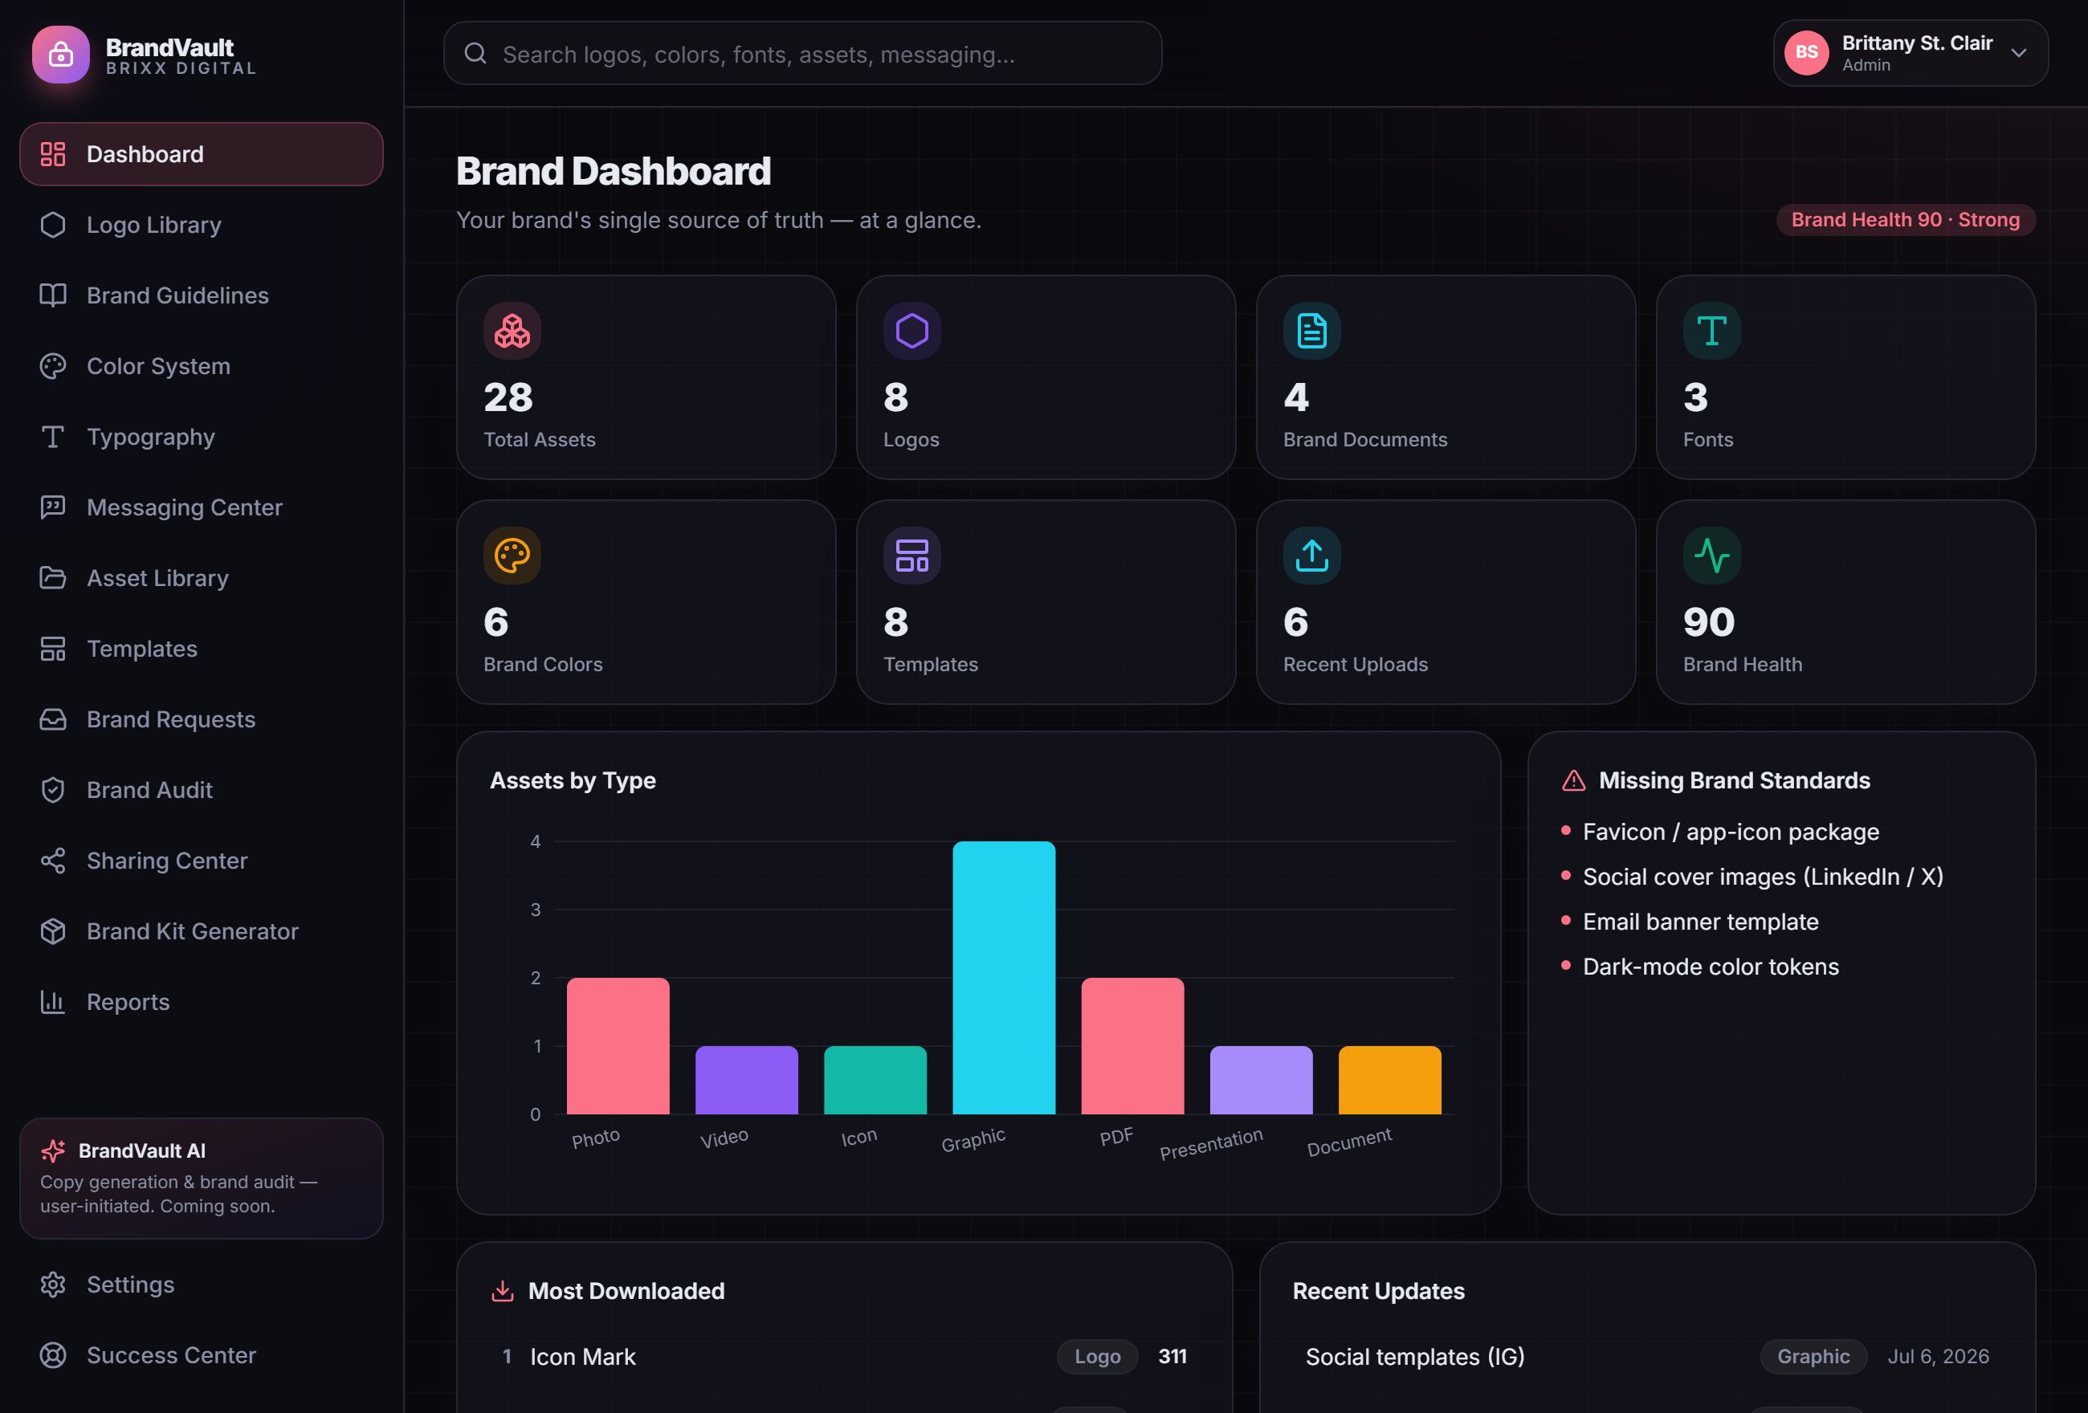2088x1413 pixels.
Task: Click the pink PDF bar in chart
Action: [x=1132, y=1045]
